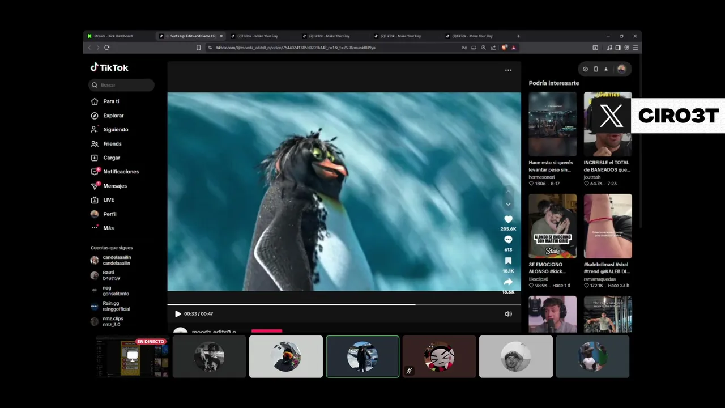Save the video with bookmark icon
The image size is (725, 408).
(508, 261)
